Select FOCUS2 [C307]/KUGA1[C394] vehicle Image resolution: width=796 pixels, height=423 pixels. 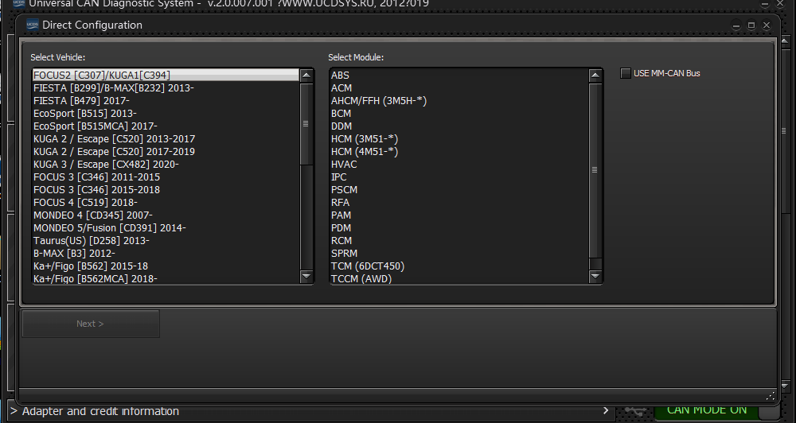(x=166, y=75)
